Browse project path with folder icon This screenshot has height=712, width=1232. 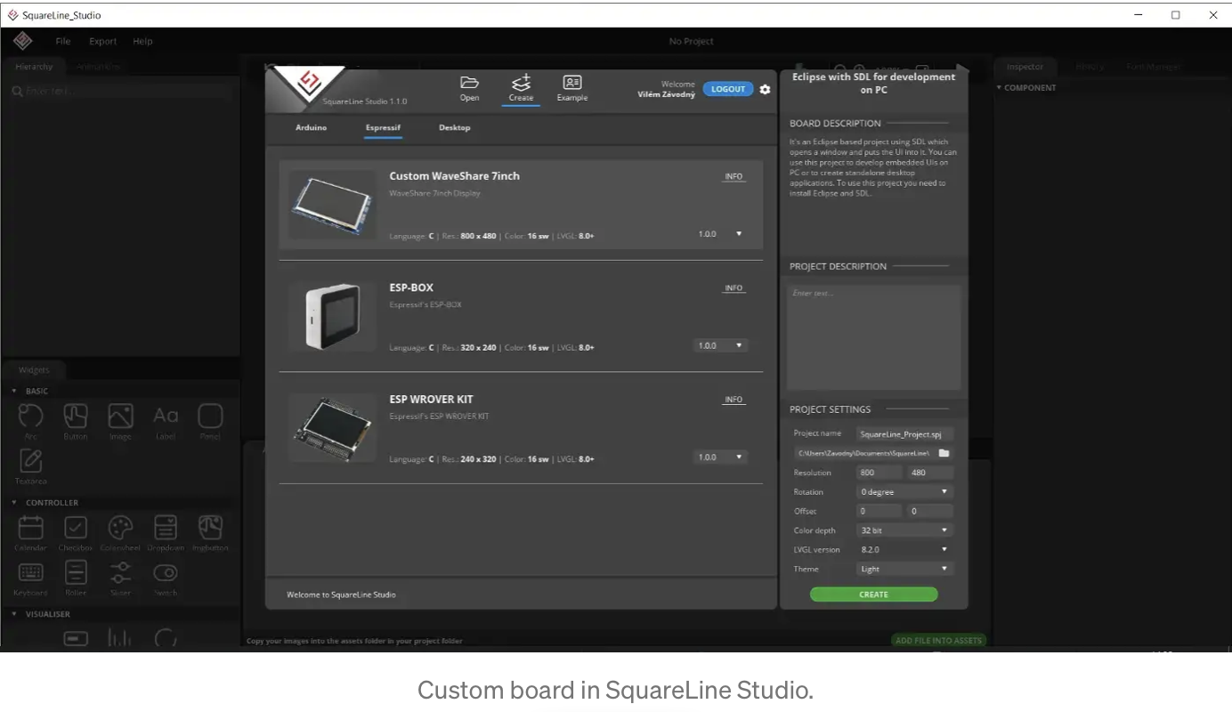click(944, 453)
